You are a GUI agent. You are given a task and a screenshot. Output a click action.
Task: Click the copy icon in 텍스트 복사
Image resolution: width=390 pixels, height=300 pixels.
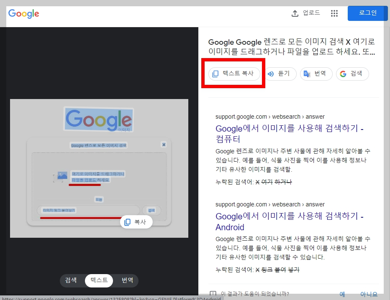tap(215, 74)
